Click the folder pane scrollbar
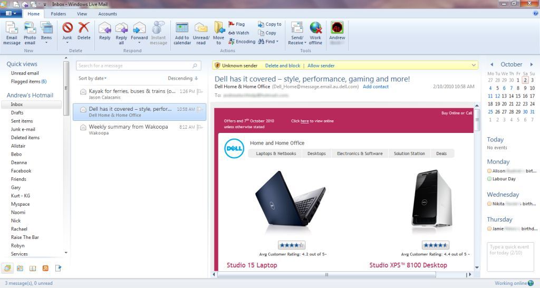The height and width of the screenshot is (288, 540). (66, 88)
